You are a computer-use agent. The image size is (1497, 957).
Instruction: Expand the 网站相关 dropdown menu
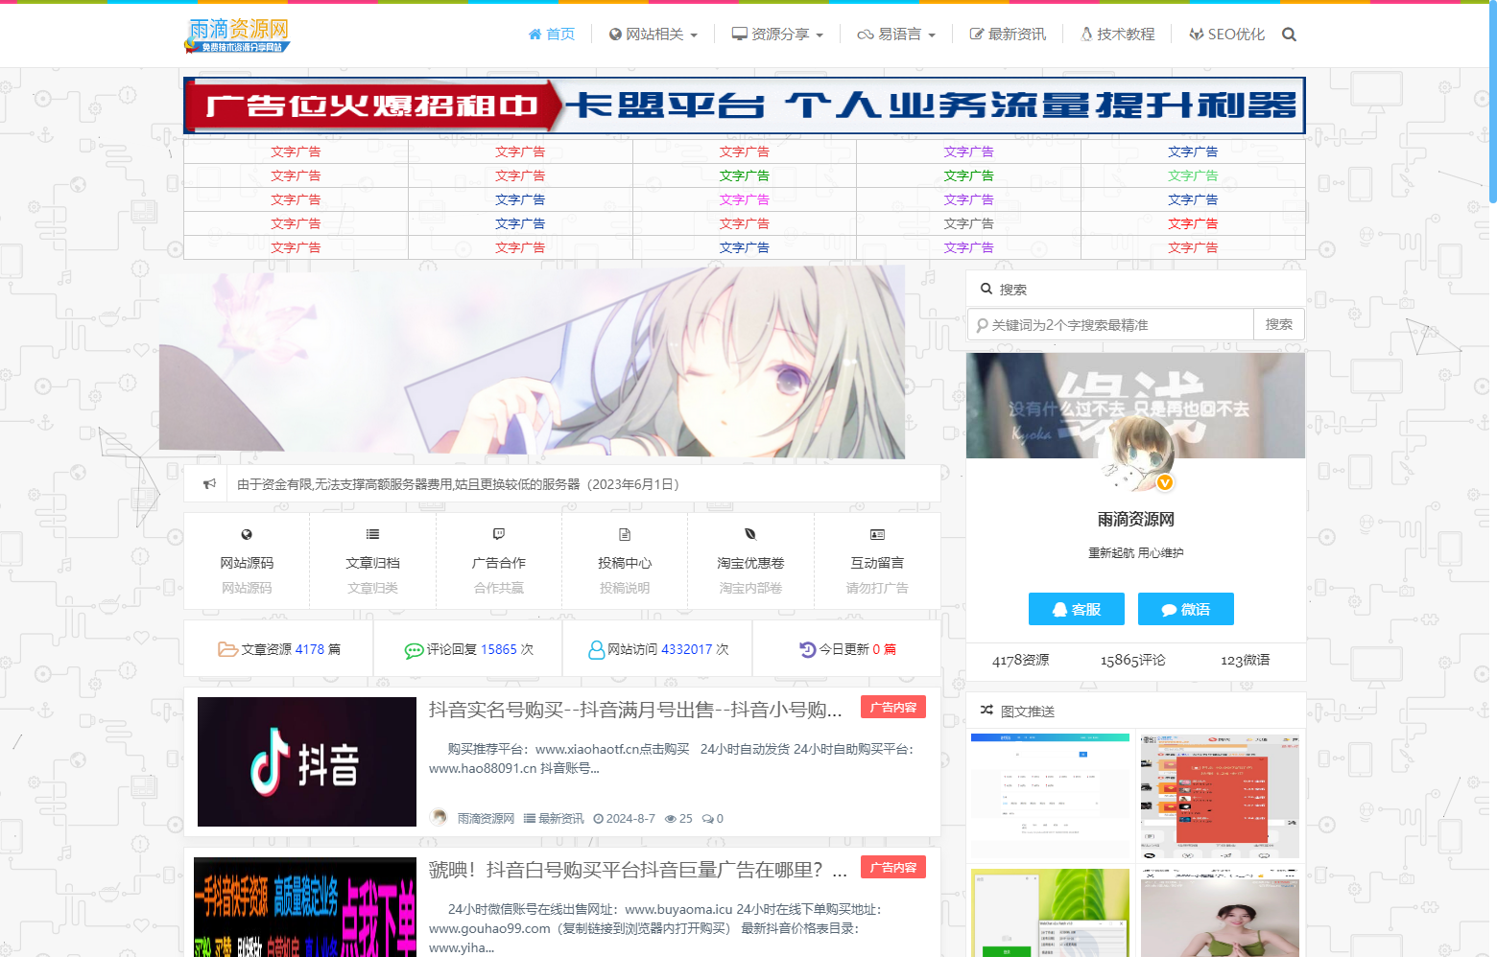[x=653, y=35]
